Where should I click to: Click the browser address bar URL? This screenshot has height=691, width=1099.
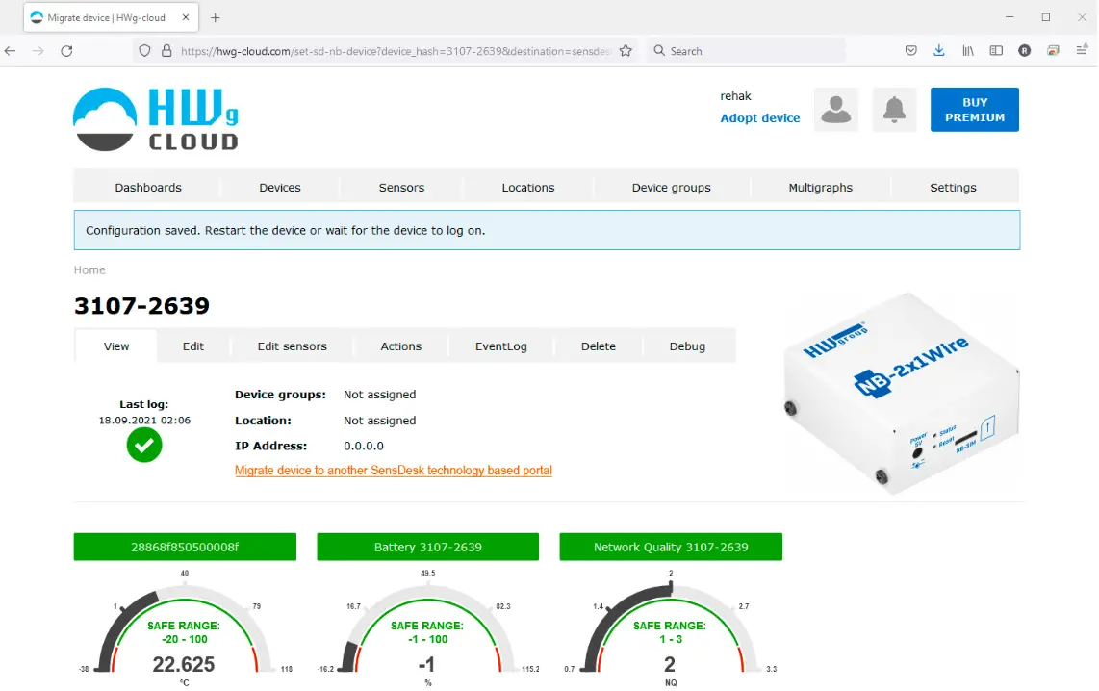click(396, 50)
